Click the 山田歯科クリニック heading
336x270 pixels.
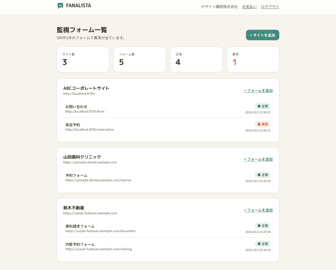coord(82,157)
